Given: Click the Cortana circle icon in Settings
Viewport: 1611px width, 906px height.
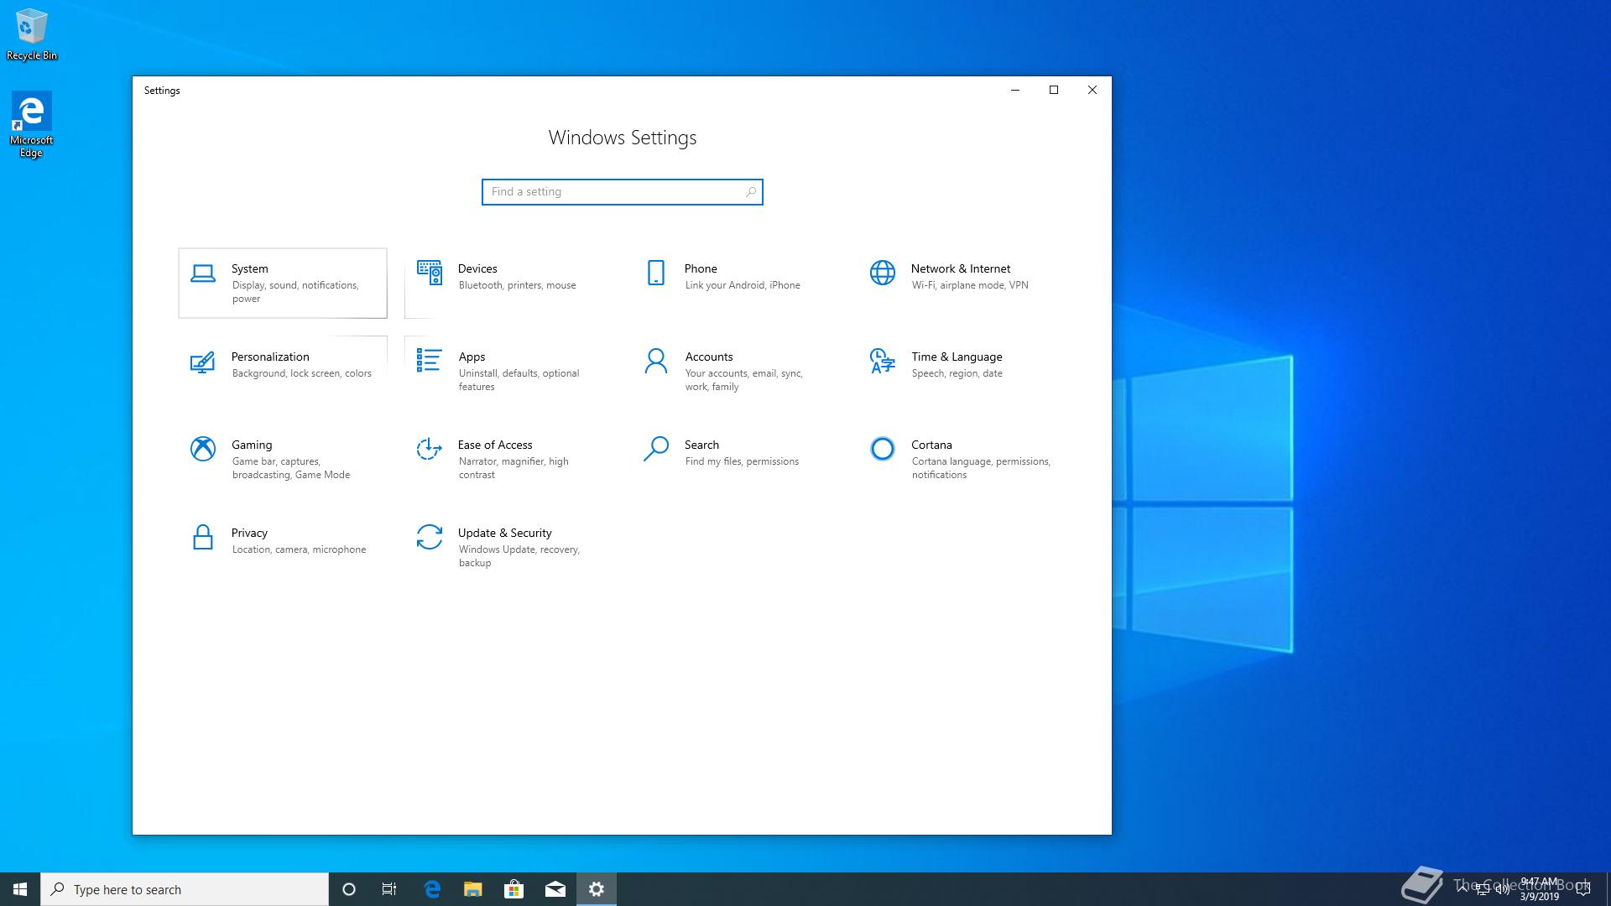Looking at the screenshot, I should (x=882, y=449).
